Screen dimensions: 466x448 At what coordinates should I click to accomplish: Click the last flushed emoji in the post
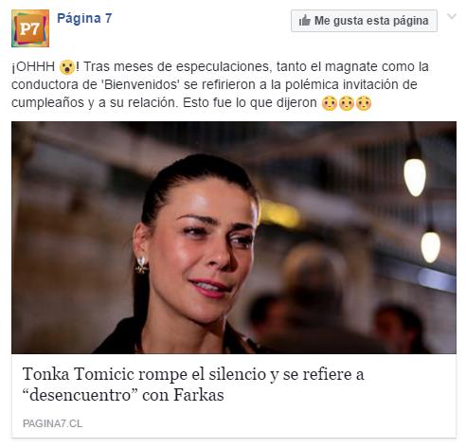pyautogui.click(x=364, y=103)
